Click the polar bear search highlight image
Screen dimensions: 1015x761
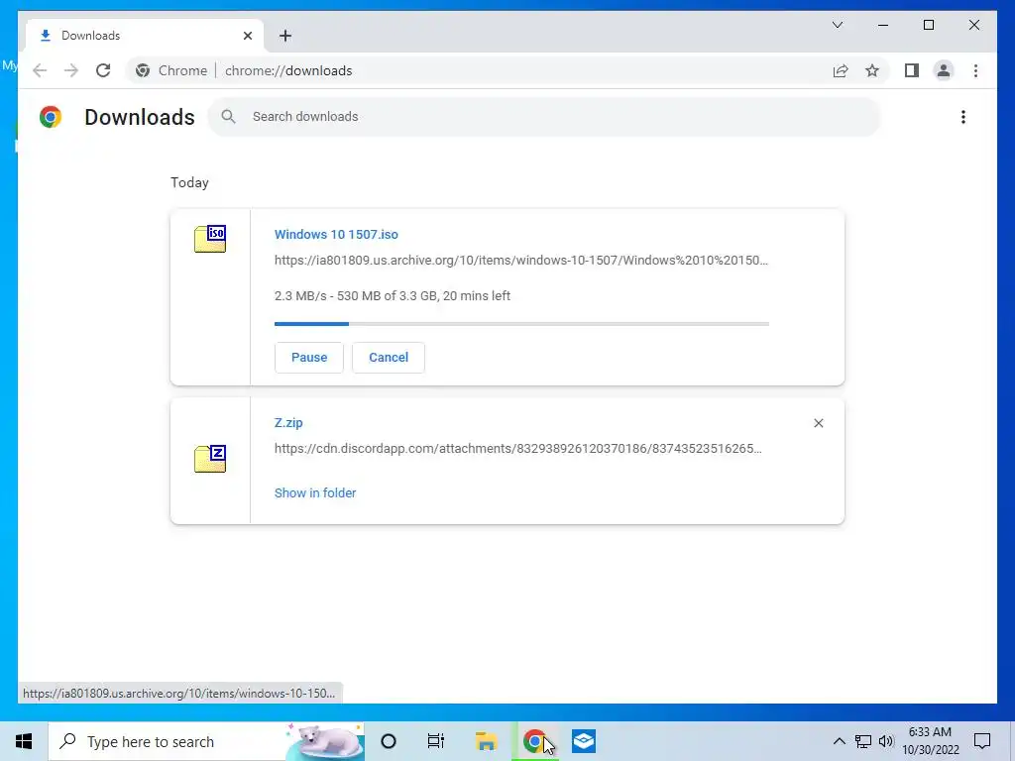tap(324, 741)
